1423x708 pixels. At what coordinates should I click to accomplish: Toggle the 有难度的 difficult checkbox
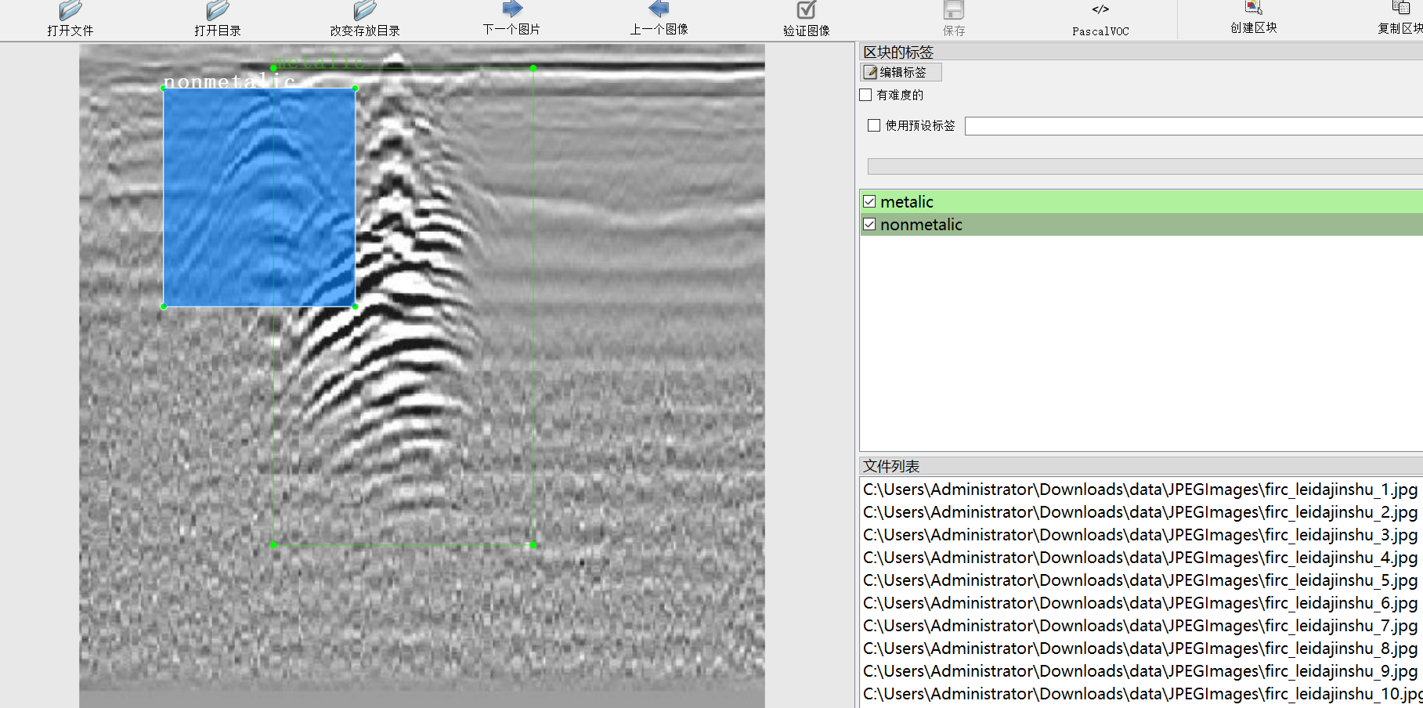tap(865, 95)
